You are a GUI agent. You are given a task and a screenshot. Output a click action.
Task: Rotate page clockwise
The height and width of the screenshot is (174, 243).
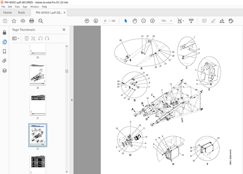47,38
